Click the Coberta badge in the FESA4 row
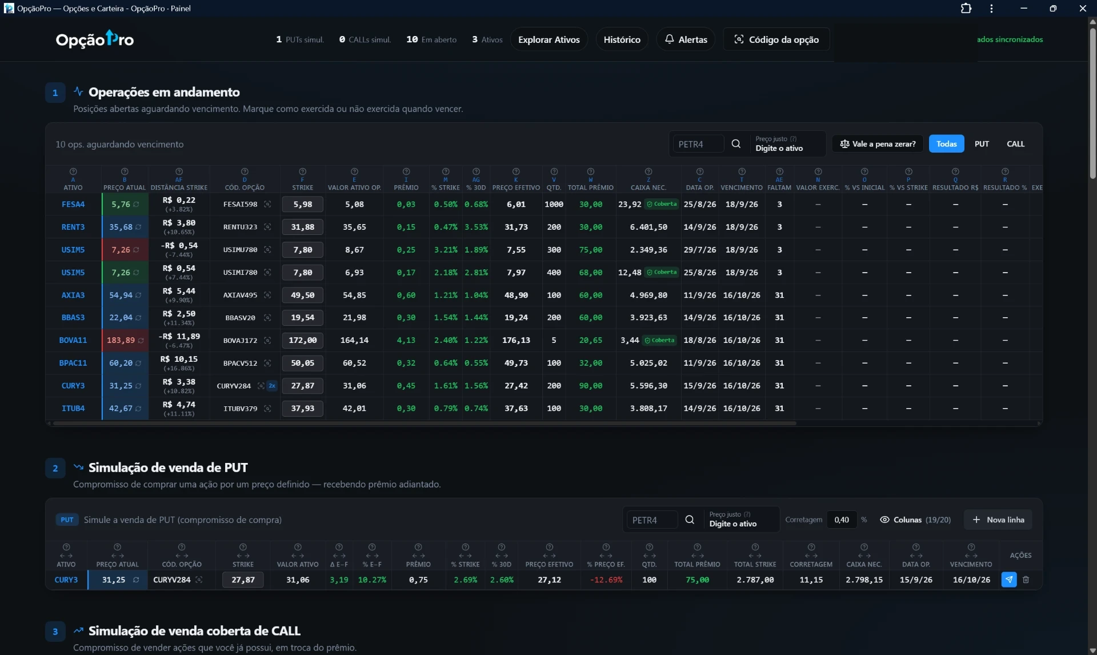Viewport: 1097px width, 655px height. click(x=662, y=204)
